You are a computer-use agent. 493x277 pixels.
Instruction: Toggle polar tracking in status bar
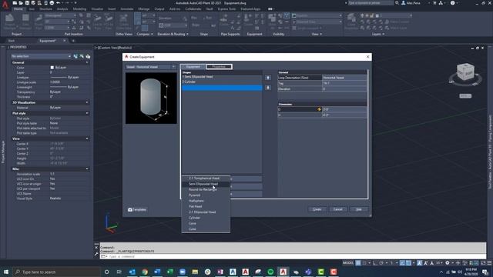coord(381,263)
